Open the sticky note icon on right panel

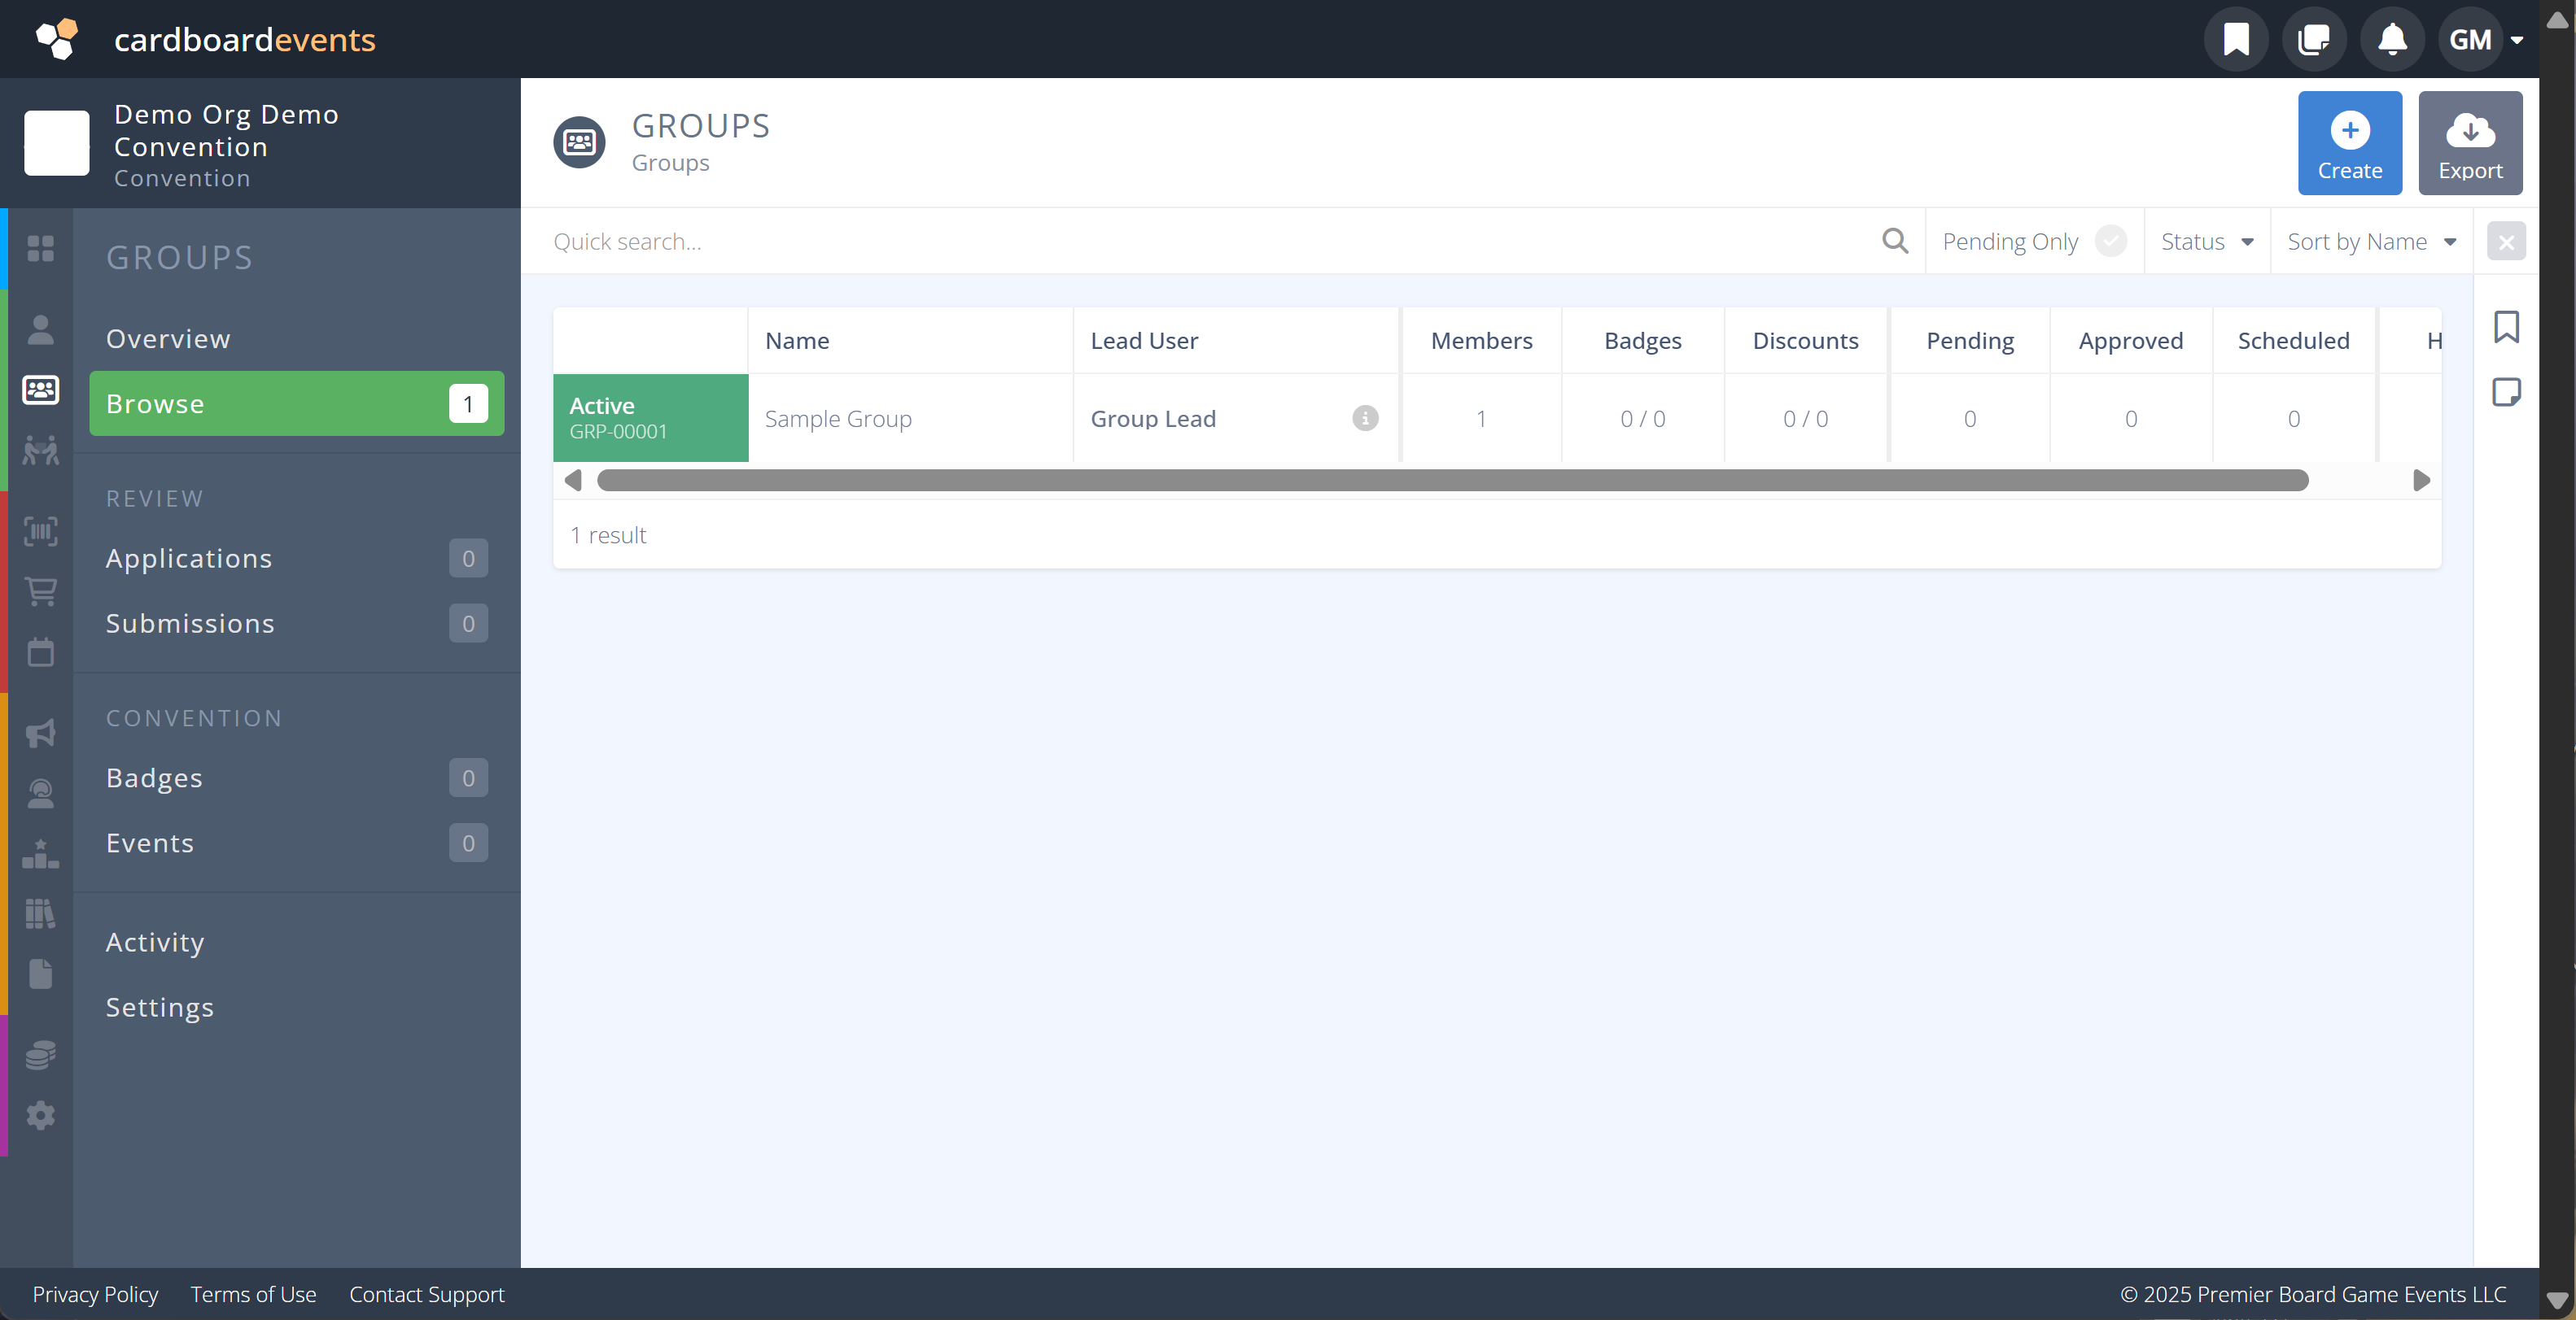coord(2506,392)
